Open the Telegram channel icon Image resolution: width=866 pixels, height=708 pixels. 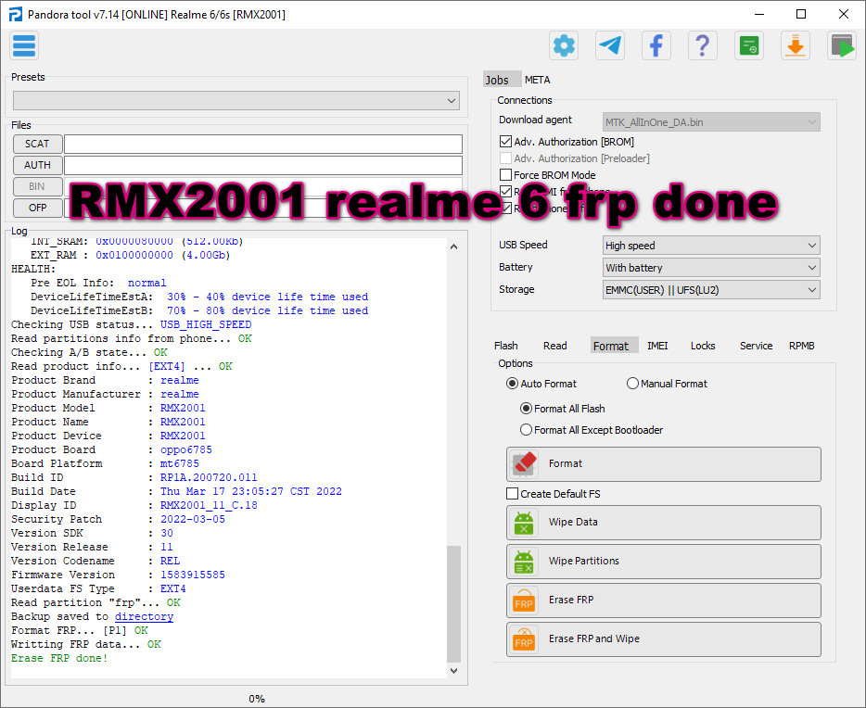[610, 45]
